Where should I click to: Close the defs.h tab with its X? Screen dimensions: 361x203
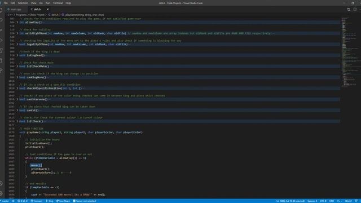pos(47,10)
